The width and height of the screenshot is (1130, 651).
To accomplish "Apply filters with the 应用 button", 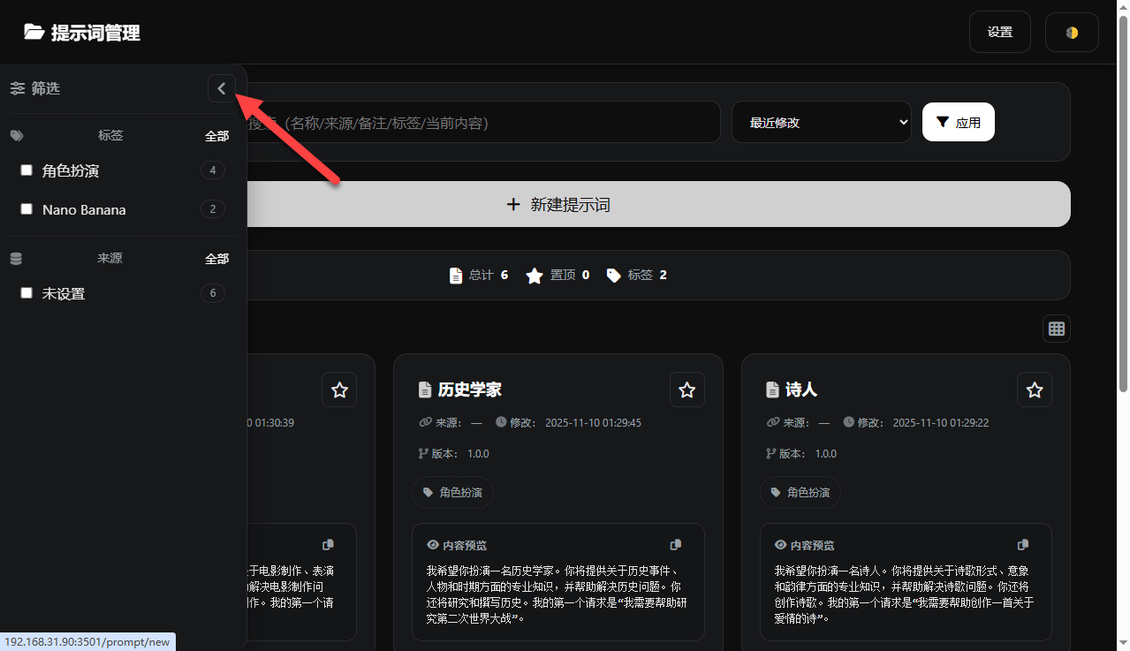I will 958,122.
